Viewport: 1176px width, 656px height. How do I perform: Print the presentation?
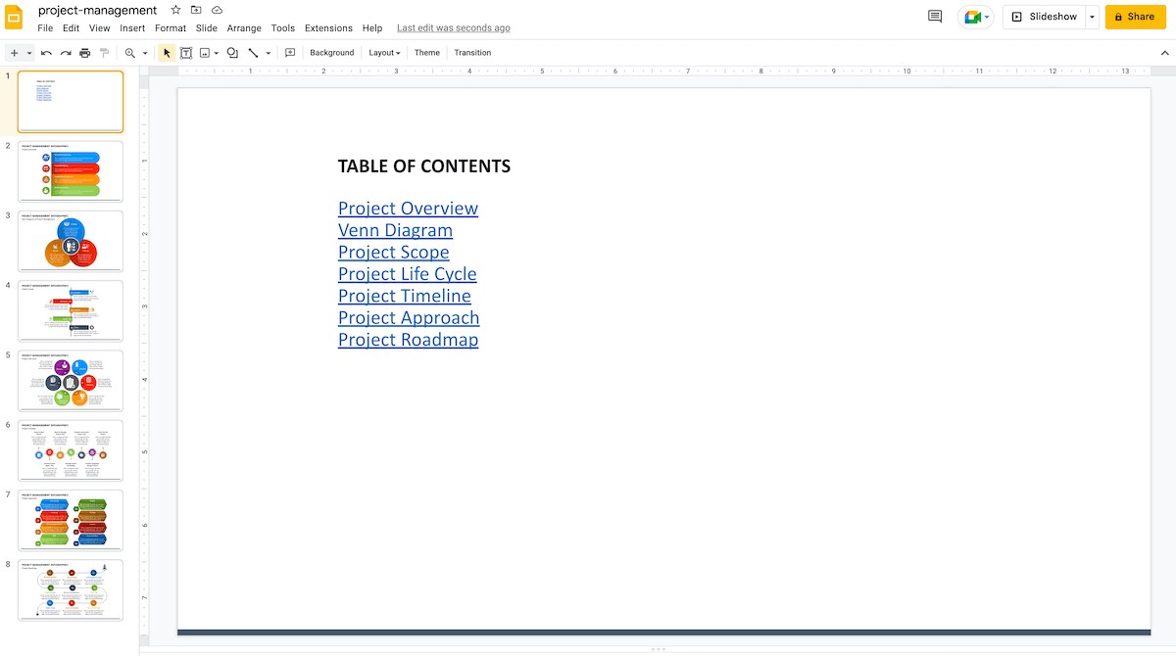(85, 53)
